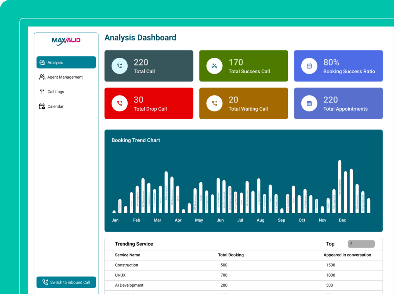Click the Agent Management people icon
This screenshot has width=394, height=294.
click(42, 77)
